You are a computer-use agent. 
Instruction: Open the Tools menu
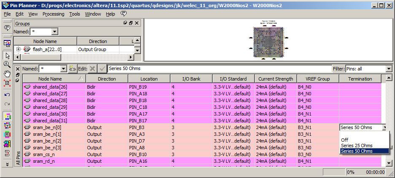[74, 14]
